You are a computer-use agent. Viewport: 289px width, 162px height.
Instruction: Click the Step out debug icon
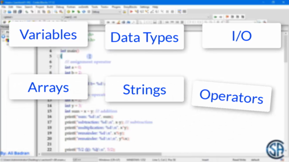152,12
